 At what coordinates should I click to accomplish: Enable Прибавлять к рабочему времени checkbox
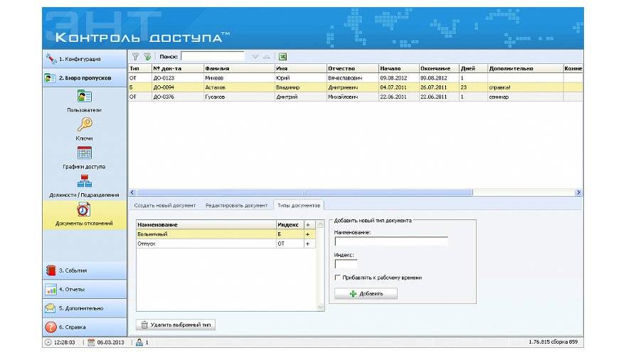(338, 278)
